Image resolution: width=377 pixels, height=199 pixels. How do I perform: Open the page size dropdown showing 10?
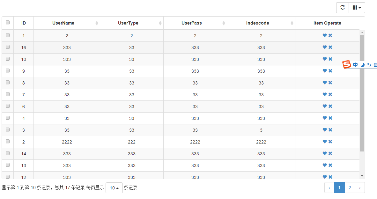[x=114, y=188]
